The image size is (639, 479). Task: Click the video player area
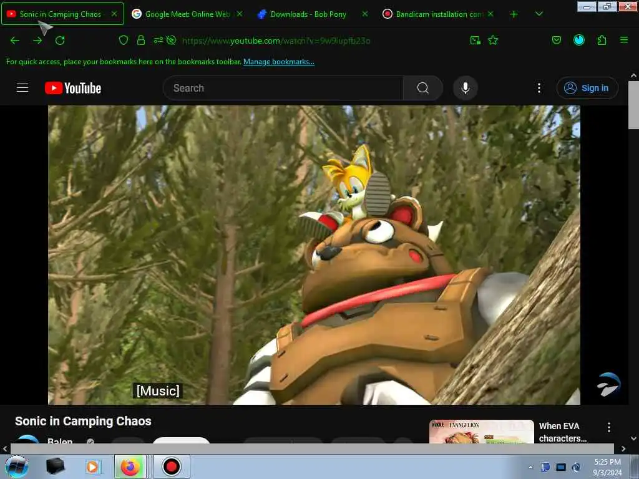314,255
